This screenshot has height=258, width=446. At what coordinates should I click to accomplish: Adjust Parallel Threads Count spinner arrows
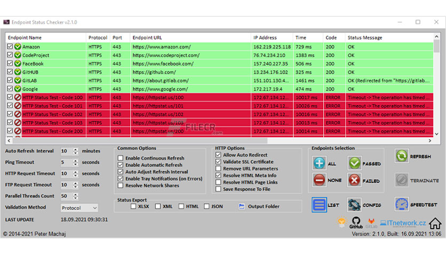75,196
